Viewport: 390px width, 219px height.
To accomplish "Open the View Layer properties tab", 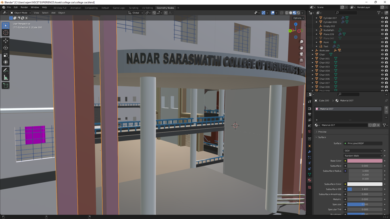I will [x=310, y=120].
